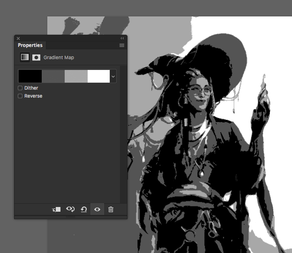Delete this adjustment layer with the trash icon
Screen dimensions: 292x253
[111, 209]
